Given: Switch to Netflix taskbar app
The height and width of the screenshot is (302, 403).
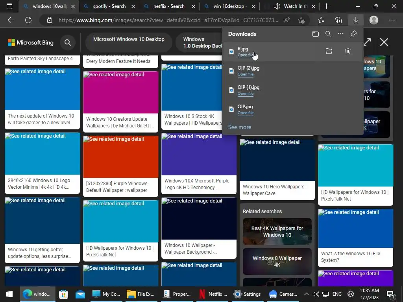Looking at the screenshot, I should coord(213,294).
